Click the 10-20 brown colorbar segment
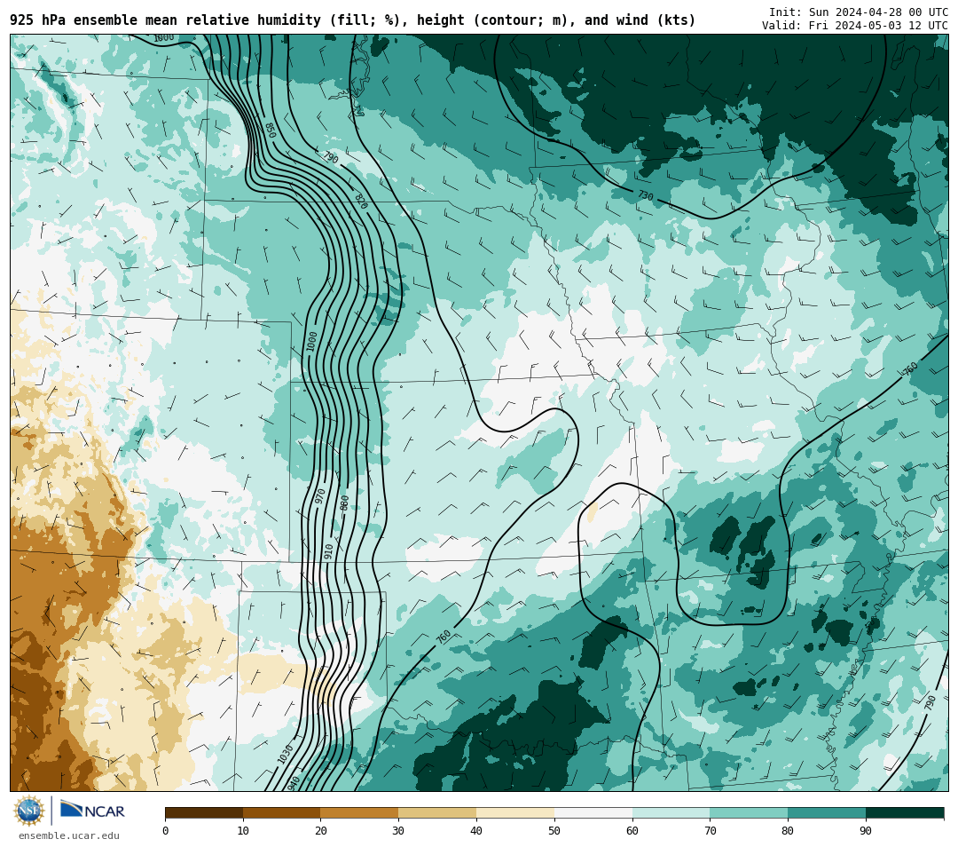The image size is (958, 847). click(282, 812)
